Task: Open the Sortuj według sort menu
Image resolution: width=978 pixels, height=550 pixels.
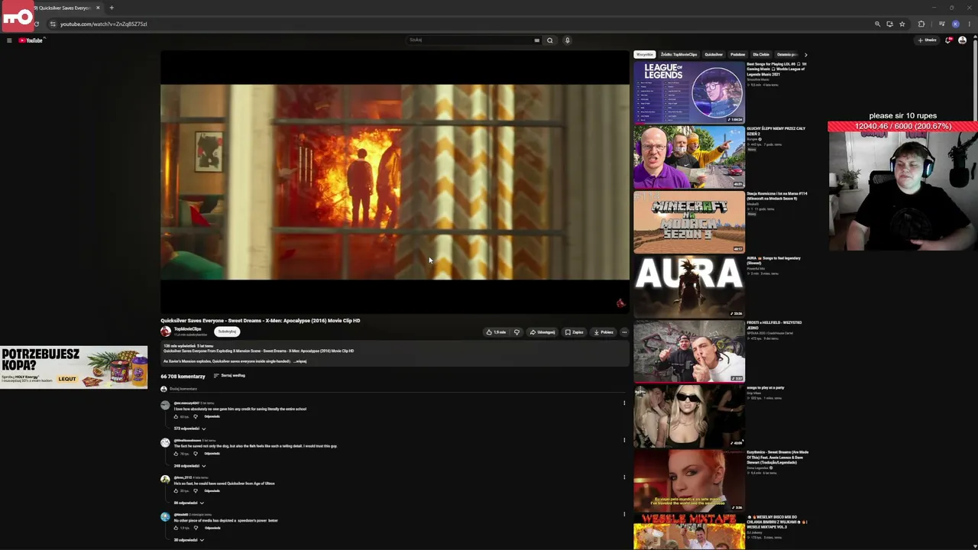Action: pos(229,376)
